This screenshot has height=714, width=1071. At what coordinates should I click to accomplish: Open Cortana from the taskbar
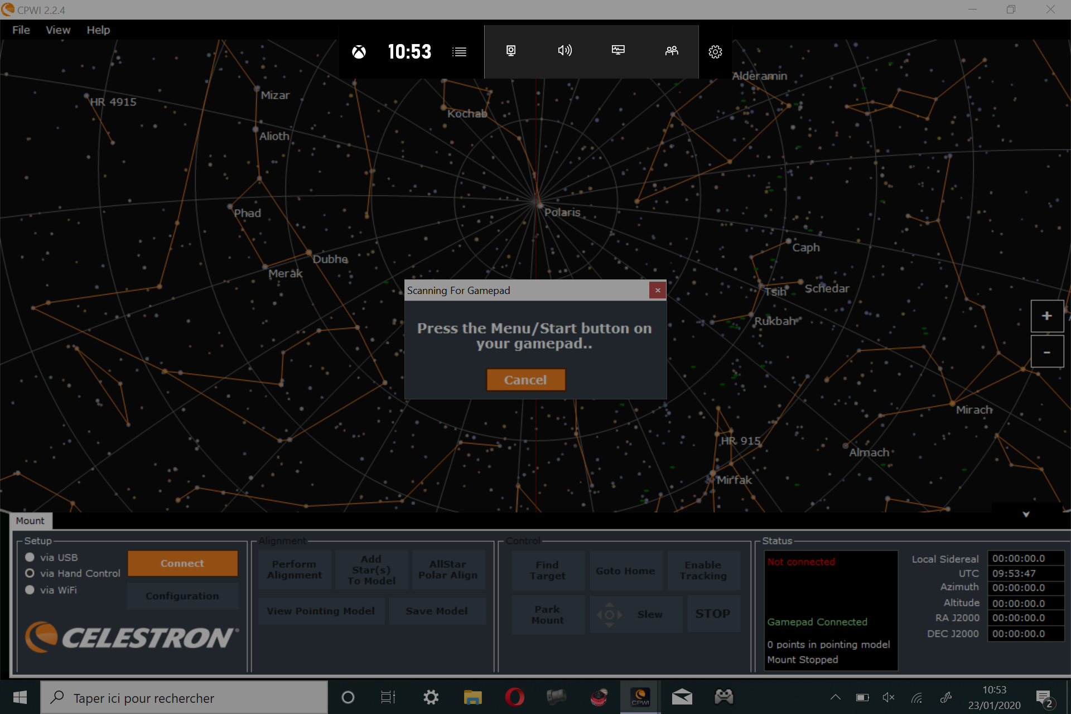(x=348, y=697)
